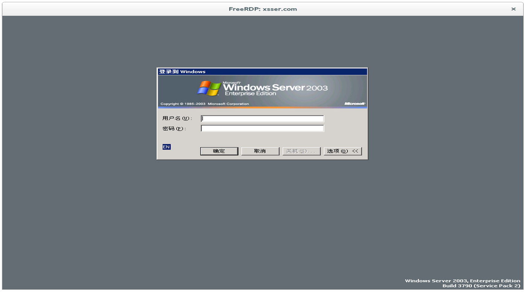Confirm login with the 确定 button
Screen dimensions: 526x292
[x=219, y=151]
